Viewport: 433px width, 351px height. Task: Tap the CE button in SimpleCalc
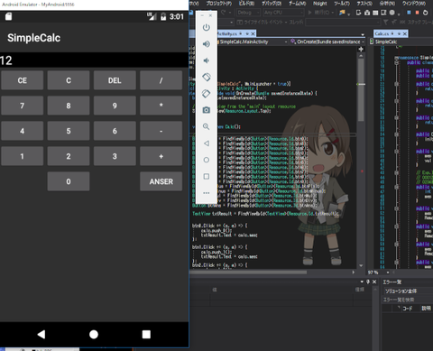coord(23,80)
